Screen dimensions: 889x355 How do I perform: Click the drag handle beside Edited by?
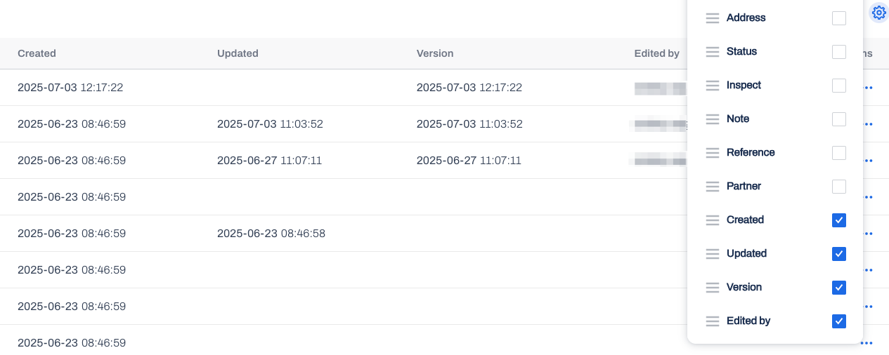coord(713,321)
